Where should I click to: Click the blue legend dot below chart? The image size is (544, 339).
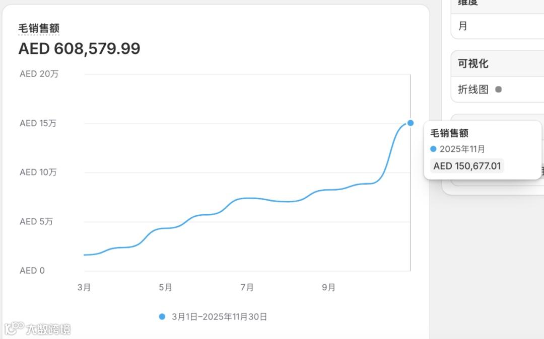coord(162,316)
